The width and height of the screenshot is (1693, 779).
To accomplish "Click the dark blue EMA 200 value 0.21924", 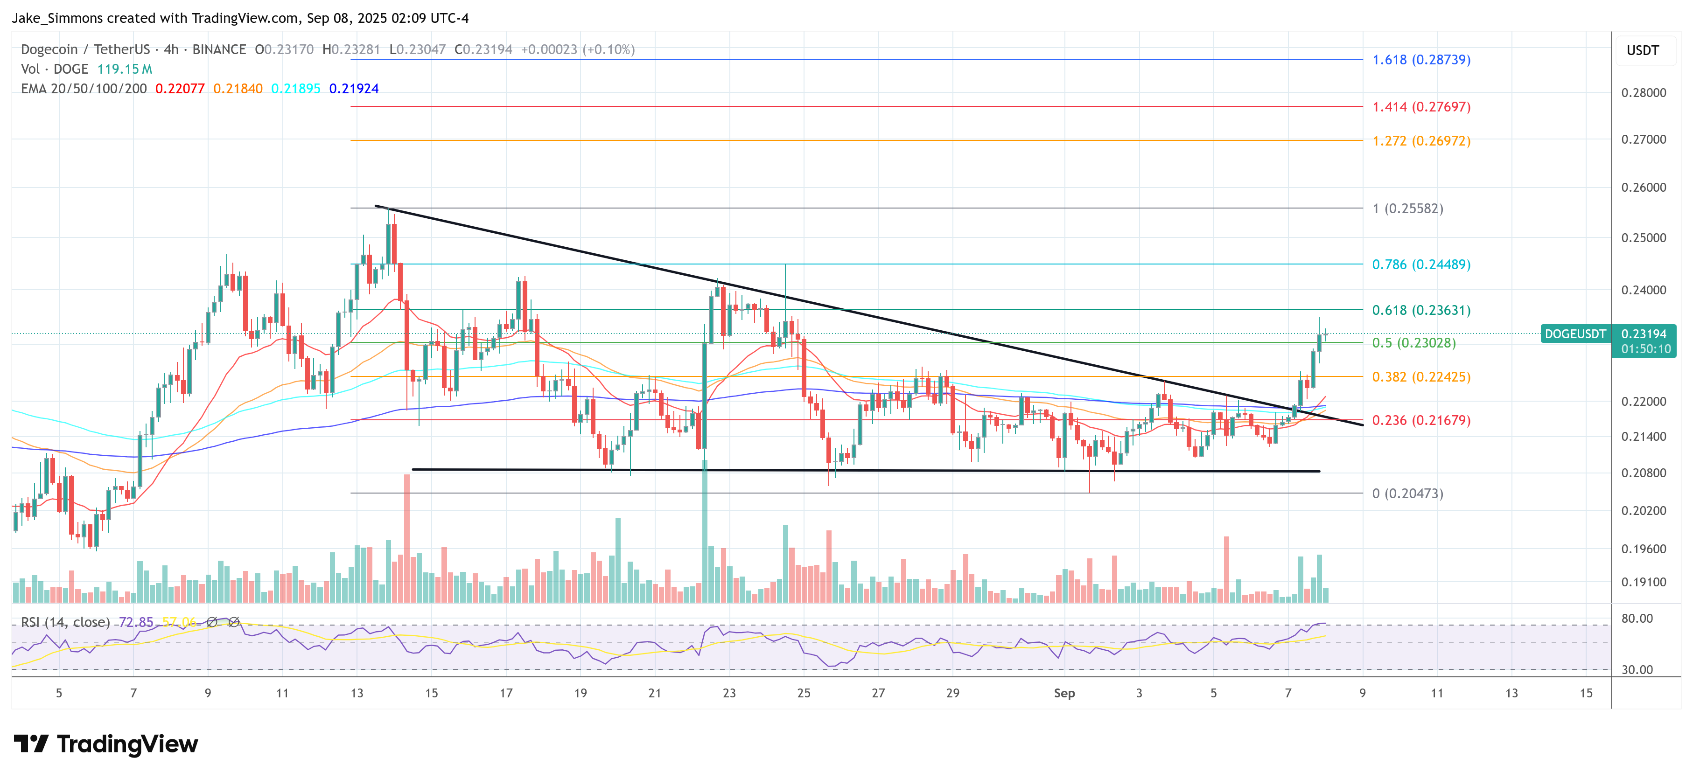I will pyautogui.click(x=354, y=89).
